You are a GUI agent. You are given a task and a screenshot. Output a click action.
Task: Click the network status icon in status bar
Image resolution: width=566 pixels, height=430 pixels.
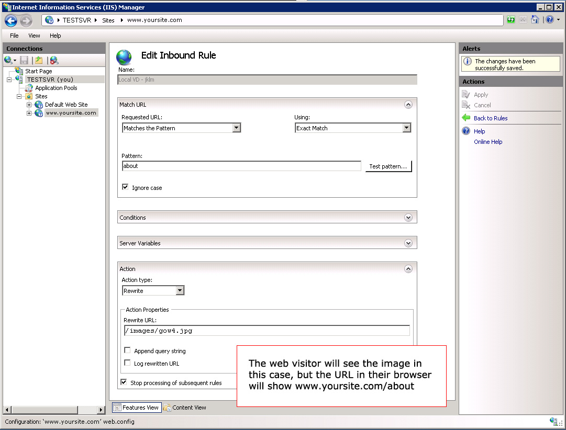(554, 421)
